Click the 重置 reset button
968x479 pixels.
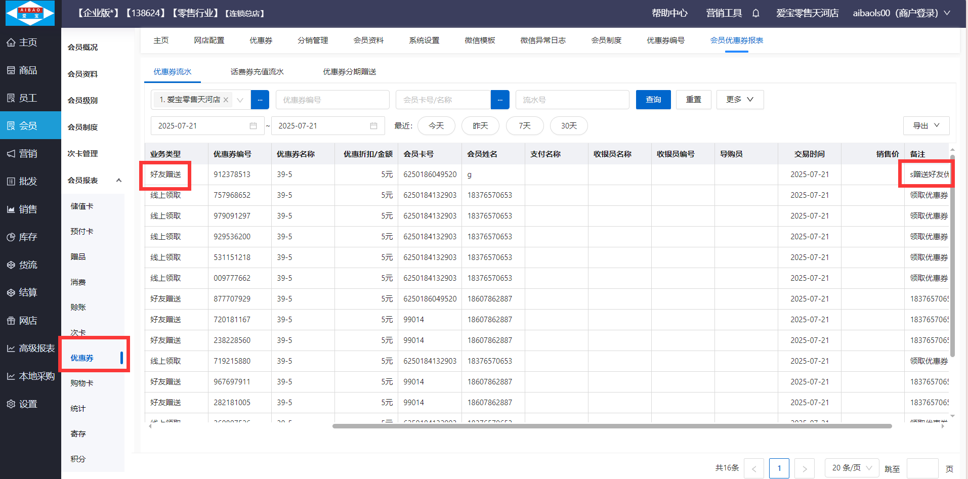coord(693,100)
